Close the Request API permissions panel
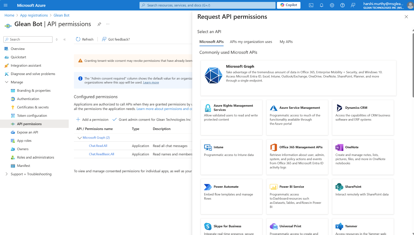 (x=406, y=17)
